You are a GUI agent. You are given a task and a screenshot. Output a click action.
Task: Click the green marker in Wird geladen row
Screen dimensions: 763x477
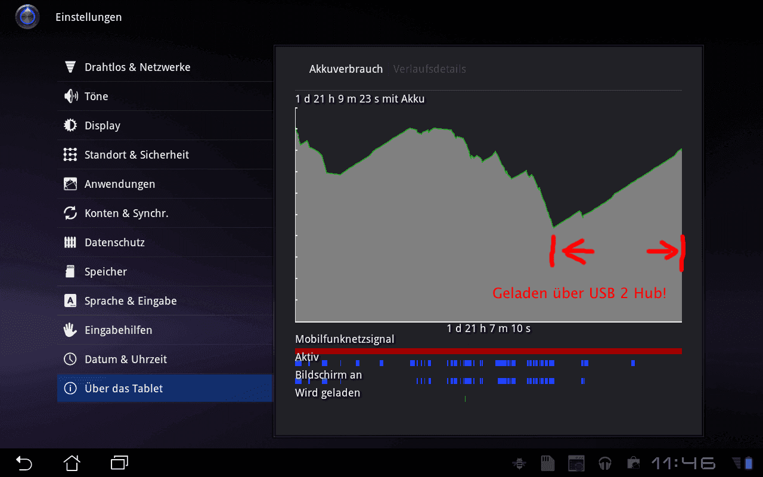(465, 398)
